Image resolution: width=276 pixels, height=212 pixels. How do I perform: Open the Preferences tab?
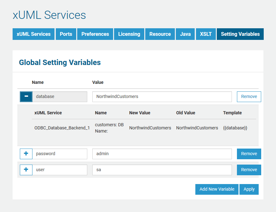pyautogui.click(x=95, y=34)
